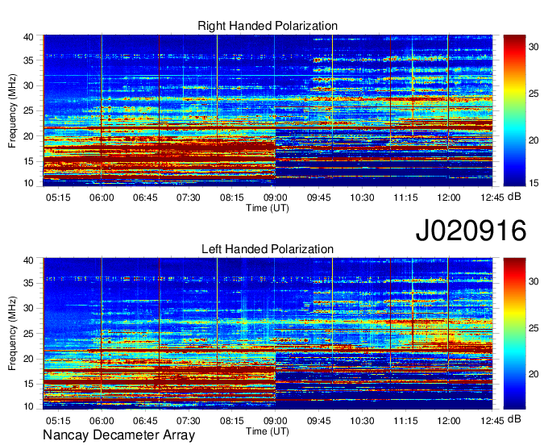Click the 'Left Handed Polarization' plot title
The image size is (548, 445).
(x=268, y=249)
